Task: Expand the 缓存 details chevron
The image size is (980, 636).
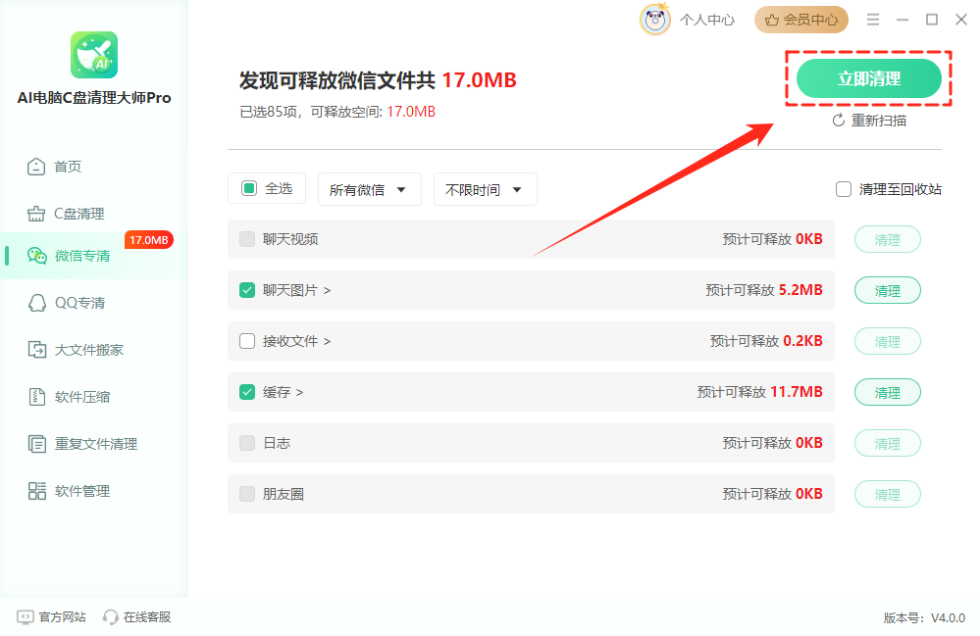Action: pos(299,393)
